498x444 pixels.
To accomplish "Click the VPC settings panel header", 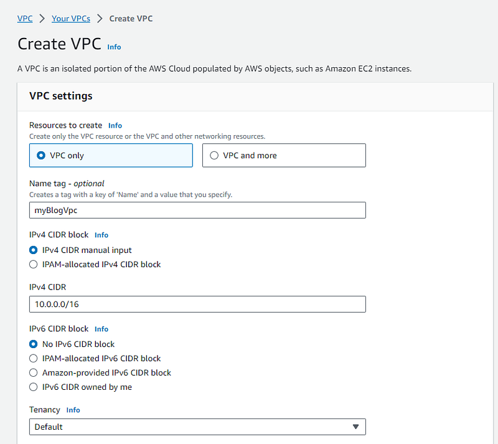I will pos(61,96).
